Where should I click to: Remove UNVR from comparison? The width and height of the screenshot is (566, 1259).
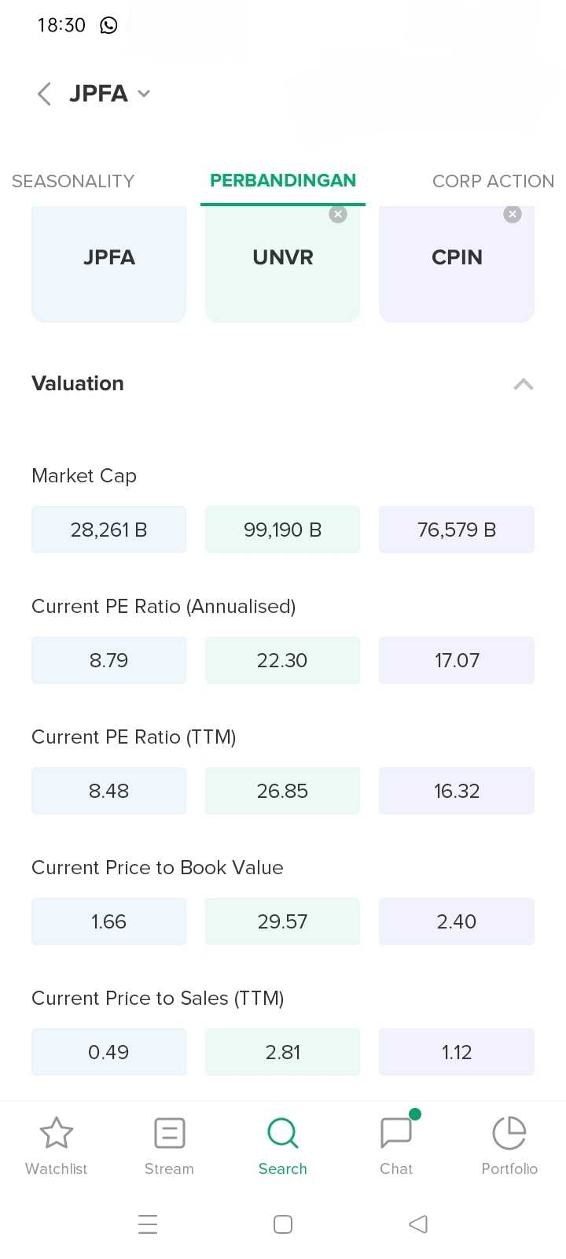point(338,214)
